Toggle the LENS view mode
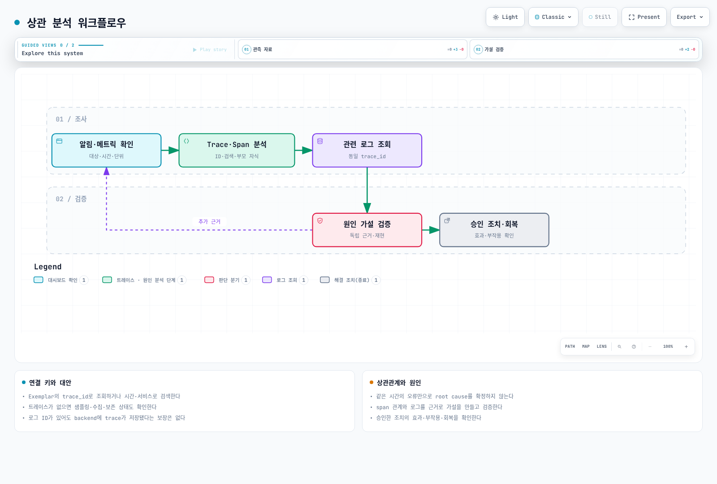 [x=601, y=346]
